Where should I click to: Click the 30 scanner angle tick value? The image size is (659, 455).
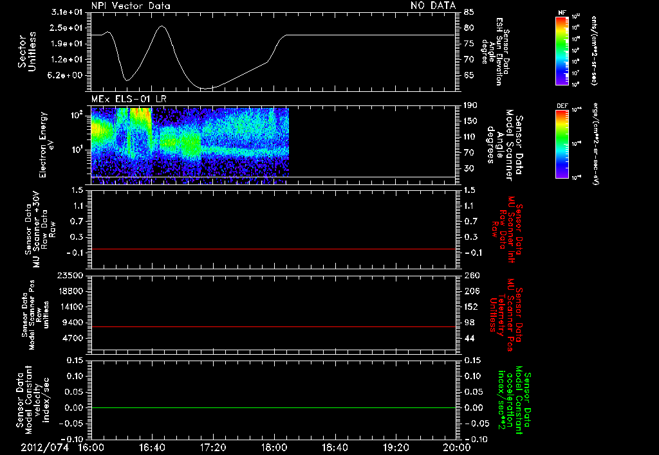469,168
